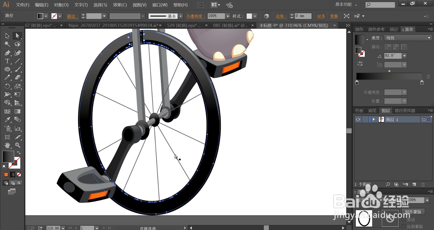Select the Eyedropper tool
Screen dimensions: 434x230
coord(7,119)
